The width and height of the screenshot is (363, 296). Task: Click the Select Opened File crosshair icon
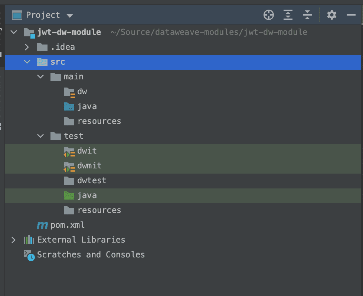[x=269, y=15]
